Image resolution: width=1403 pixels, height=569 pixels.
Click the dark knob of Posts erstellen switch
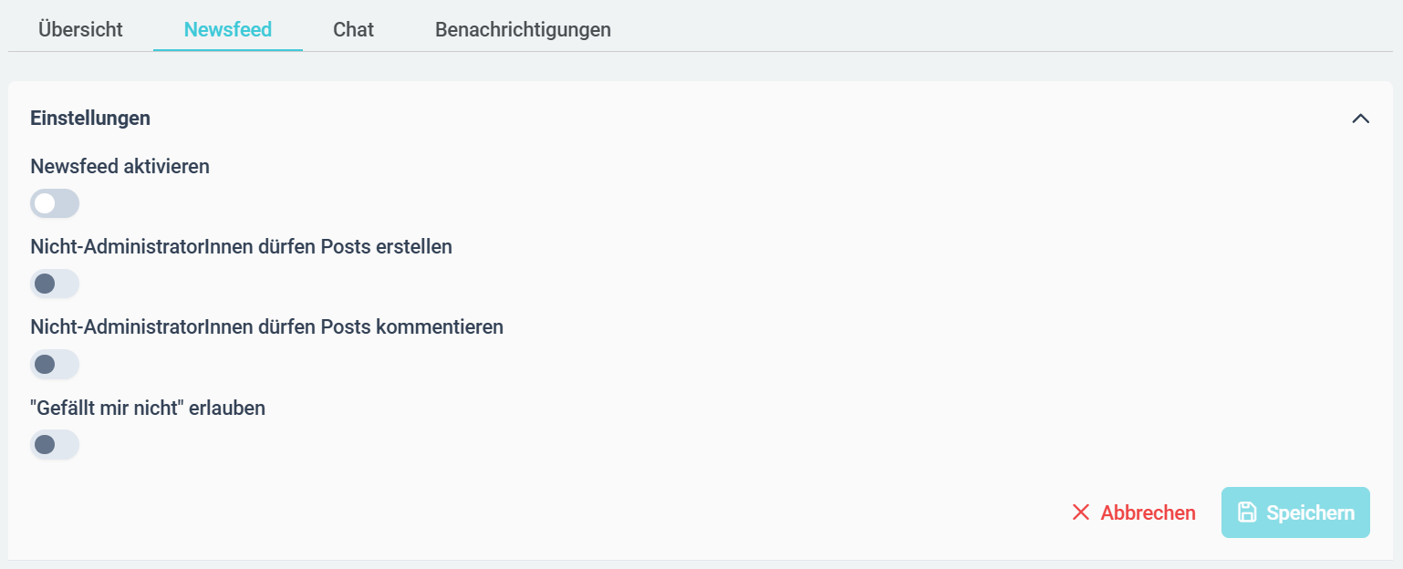coord(45,284)
